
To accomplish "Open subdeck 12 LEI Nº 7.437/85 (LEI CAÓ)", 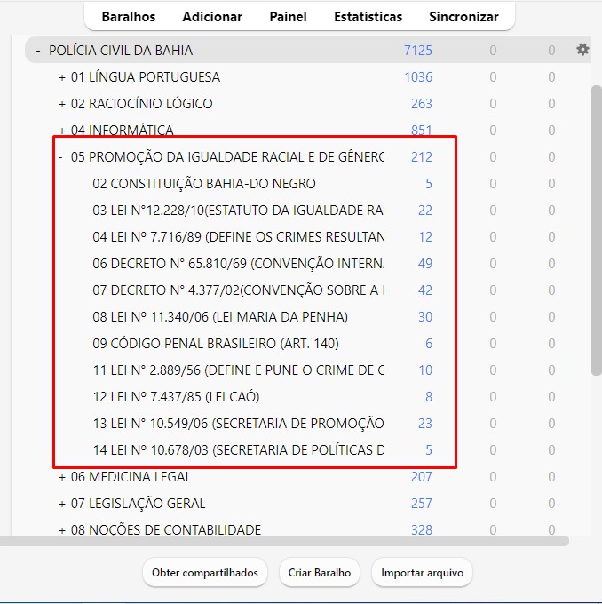I will (x=177, y=396).
